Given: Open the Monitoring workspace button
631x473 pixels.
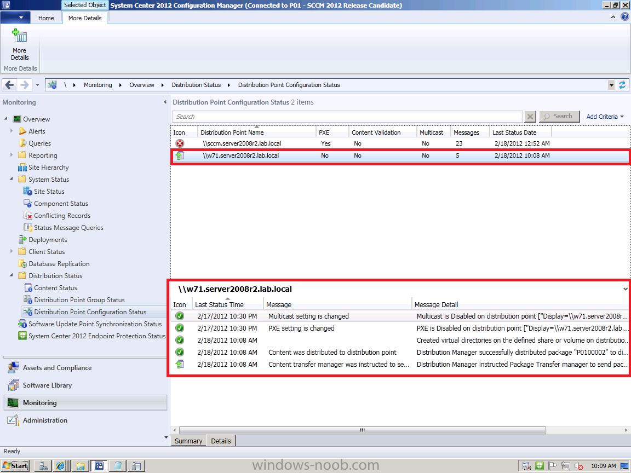Looking at the screenshot, I should 85,402.
